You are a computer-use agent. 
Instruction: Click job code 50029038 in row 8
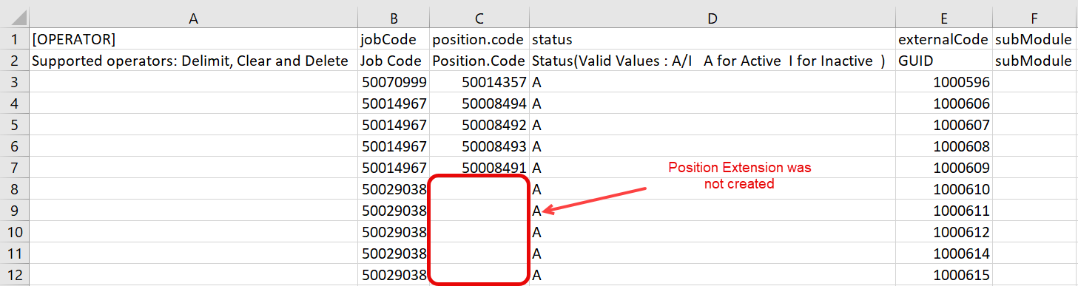click(394, 190)
